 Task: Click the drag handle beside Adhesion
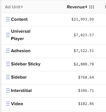[8, 51]
